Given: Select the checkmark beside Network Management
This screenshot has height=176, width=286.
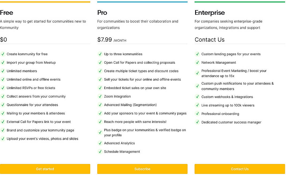Looking at the screenshot, I should click(x=197, y=62).
